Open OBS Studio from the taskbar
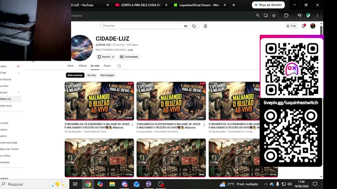This screenshot has width=337, height=189. 161,184
